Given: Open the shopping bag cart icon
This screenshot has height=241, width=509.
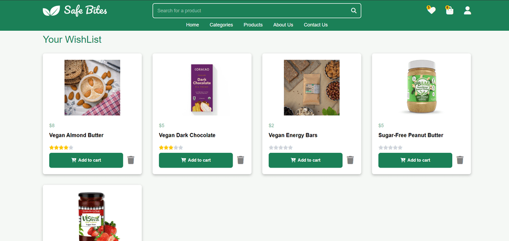Looking at the screenshot, I should click(x=449, y=10).
